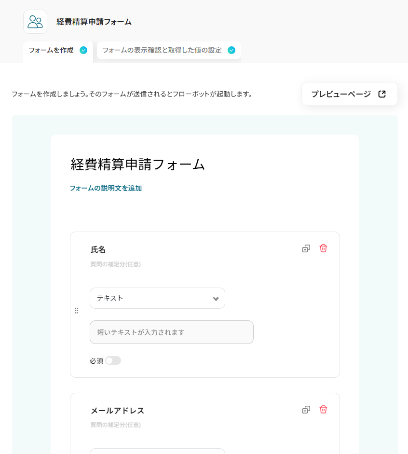Click the 経費精算申請フォーム header name
This screenshot has height=454, width=408.
(94, 22)
